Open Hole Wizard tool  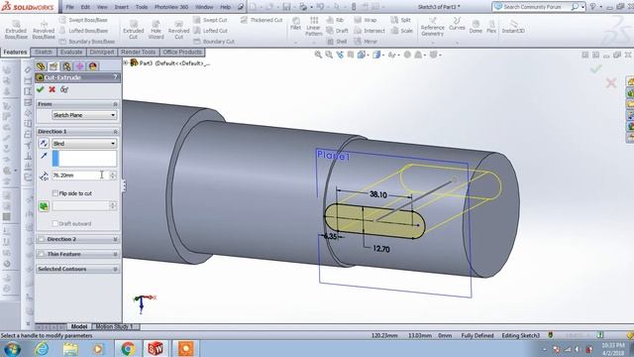click(157, 30)
